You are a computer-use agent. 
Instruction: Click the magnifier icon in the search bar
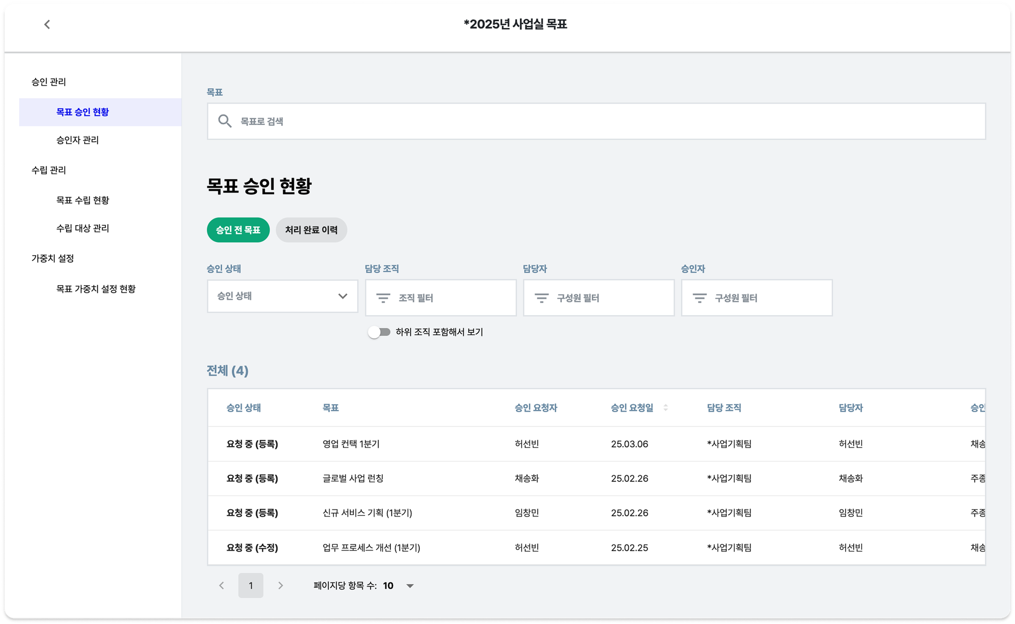[x=225, y=121]
